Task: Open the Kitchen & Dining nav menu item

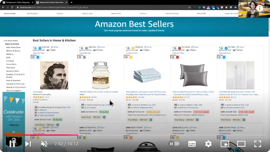Action: point(172,13)
